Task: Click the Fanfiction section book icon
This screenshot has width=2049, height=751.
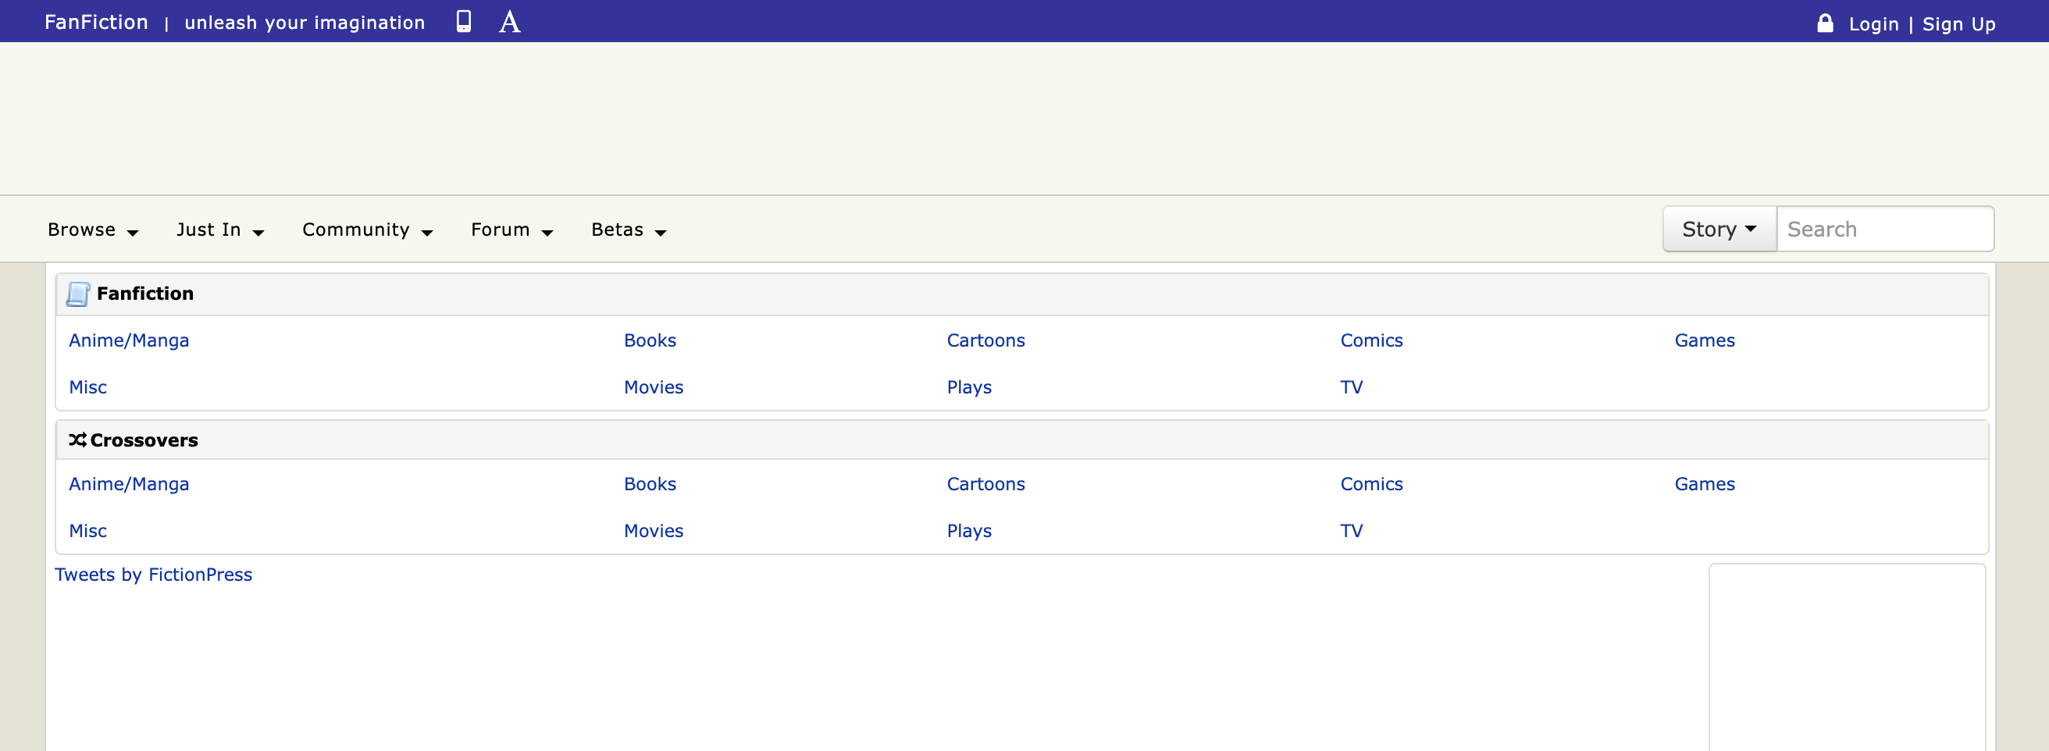Action: (x=78, y=294)
